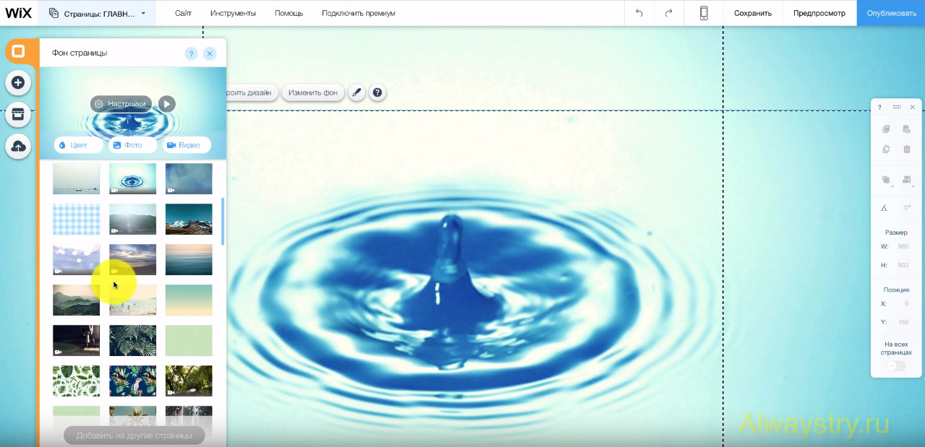Close the Фон страницы panel
Screen dimensions: 925x447
[210, 53]
